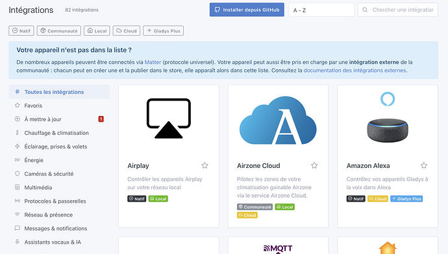Open the Airplay integration title

coord(138,166)
